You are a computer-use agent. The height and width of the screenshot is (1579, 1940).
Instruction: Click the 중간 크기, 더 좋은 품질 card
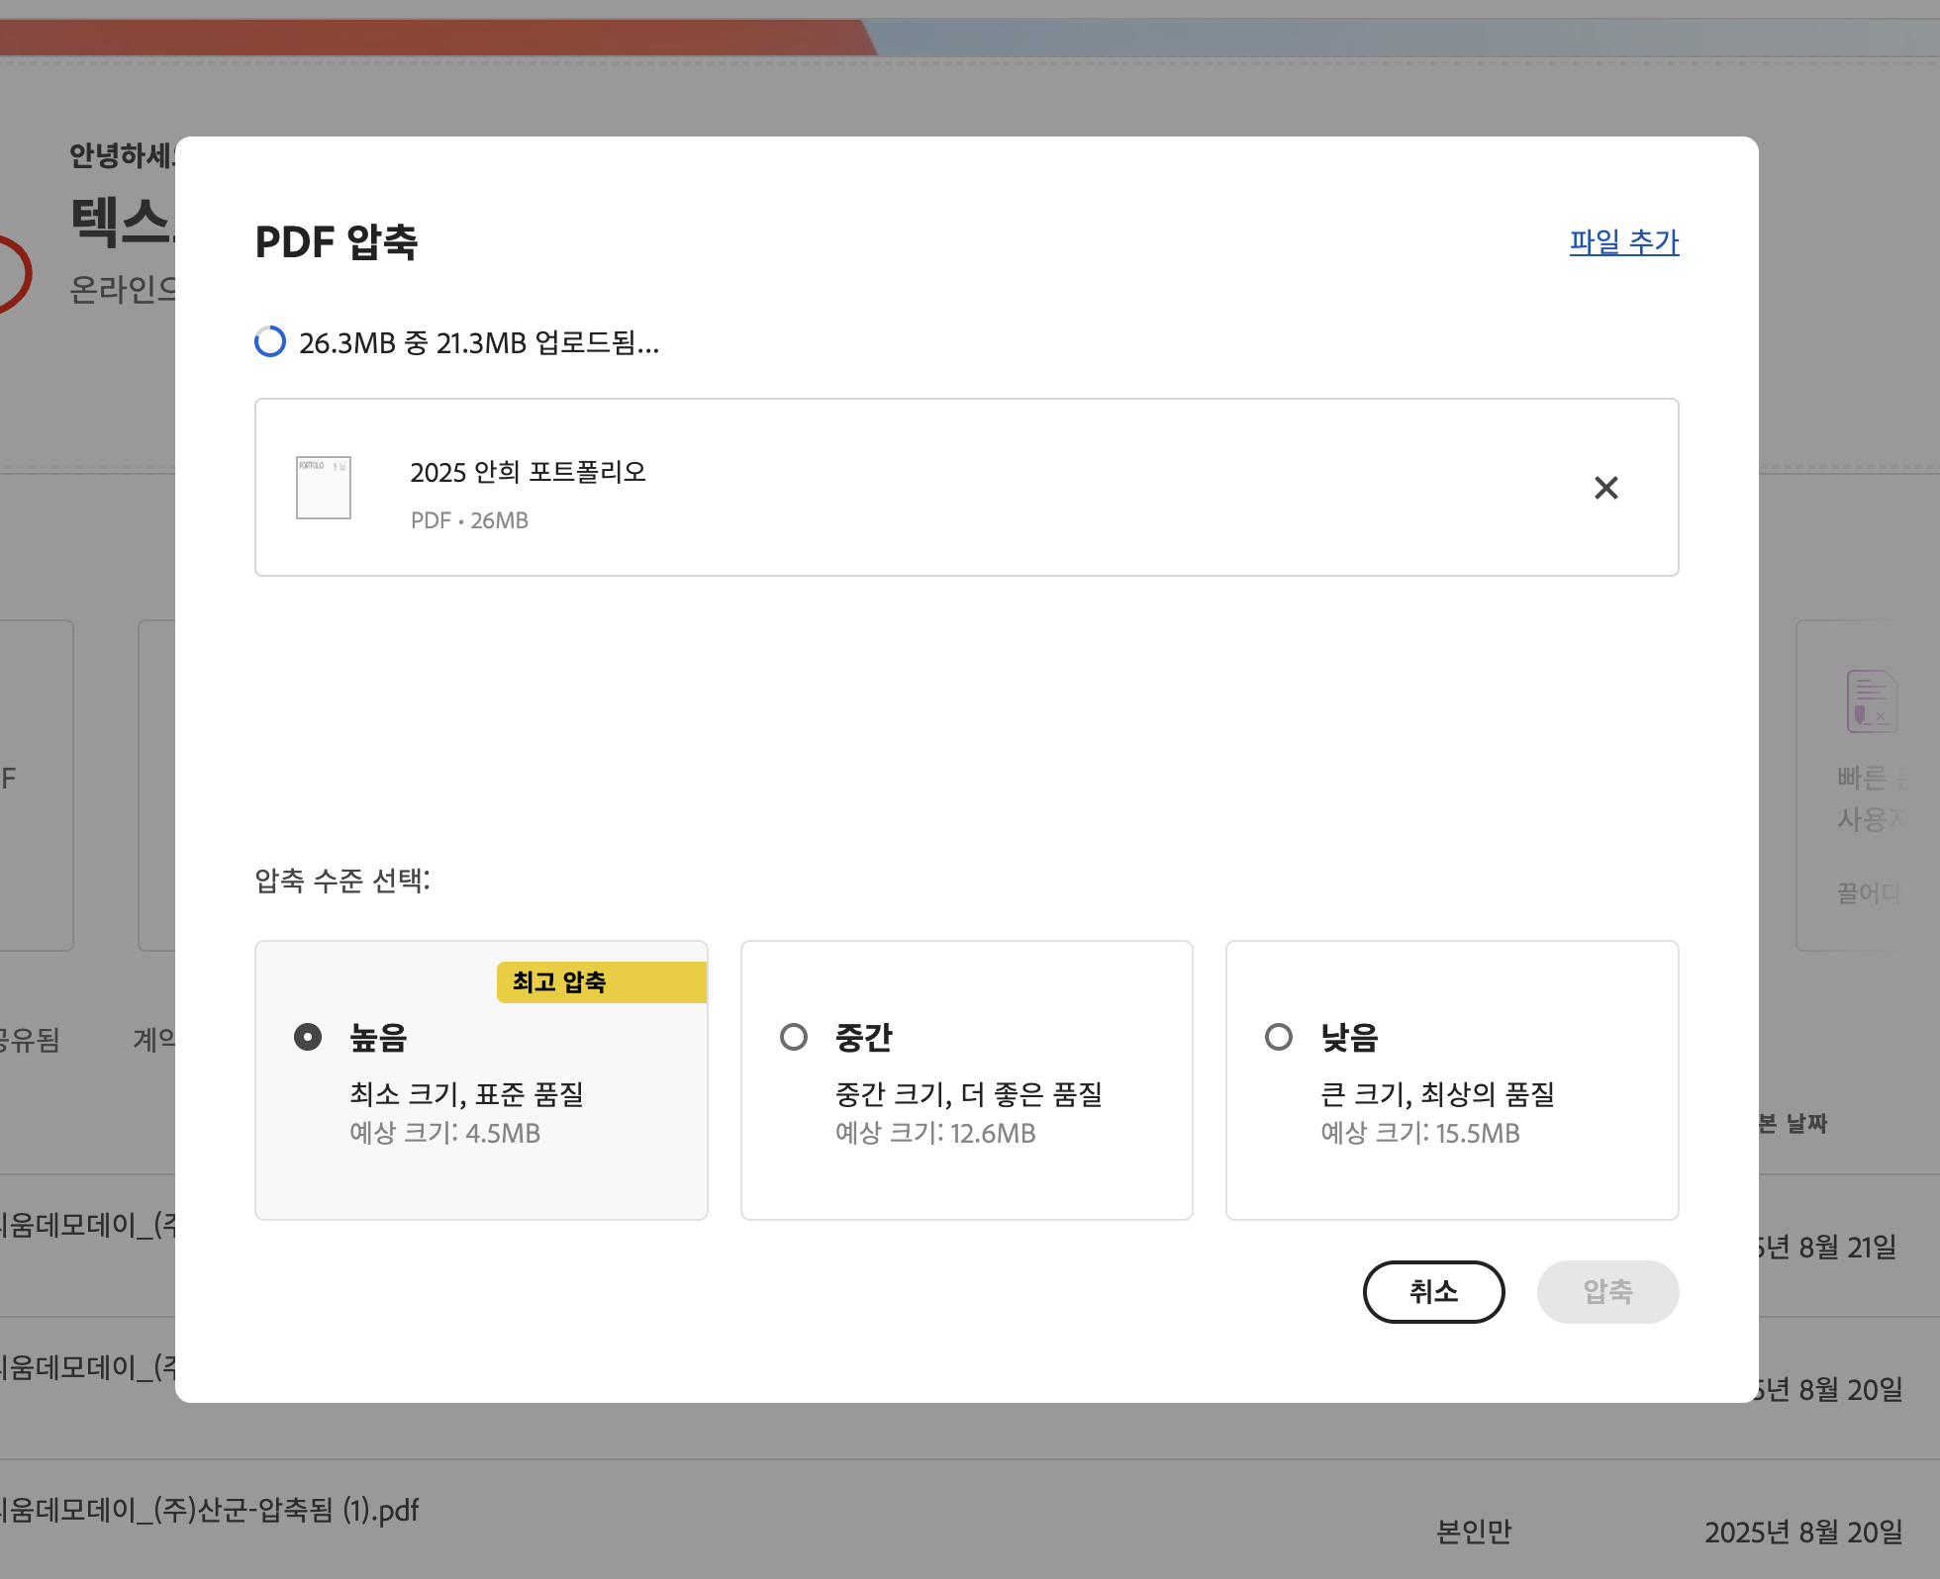point(967,1094)
